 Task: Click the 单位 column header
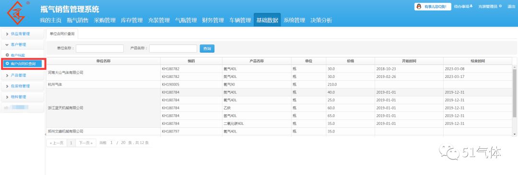[308, 61]
